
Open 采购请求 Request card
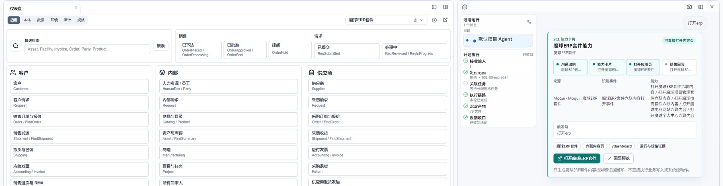(378, 103)
